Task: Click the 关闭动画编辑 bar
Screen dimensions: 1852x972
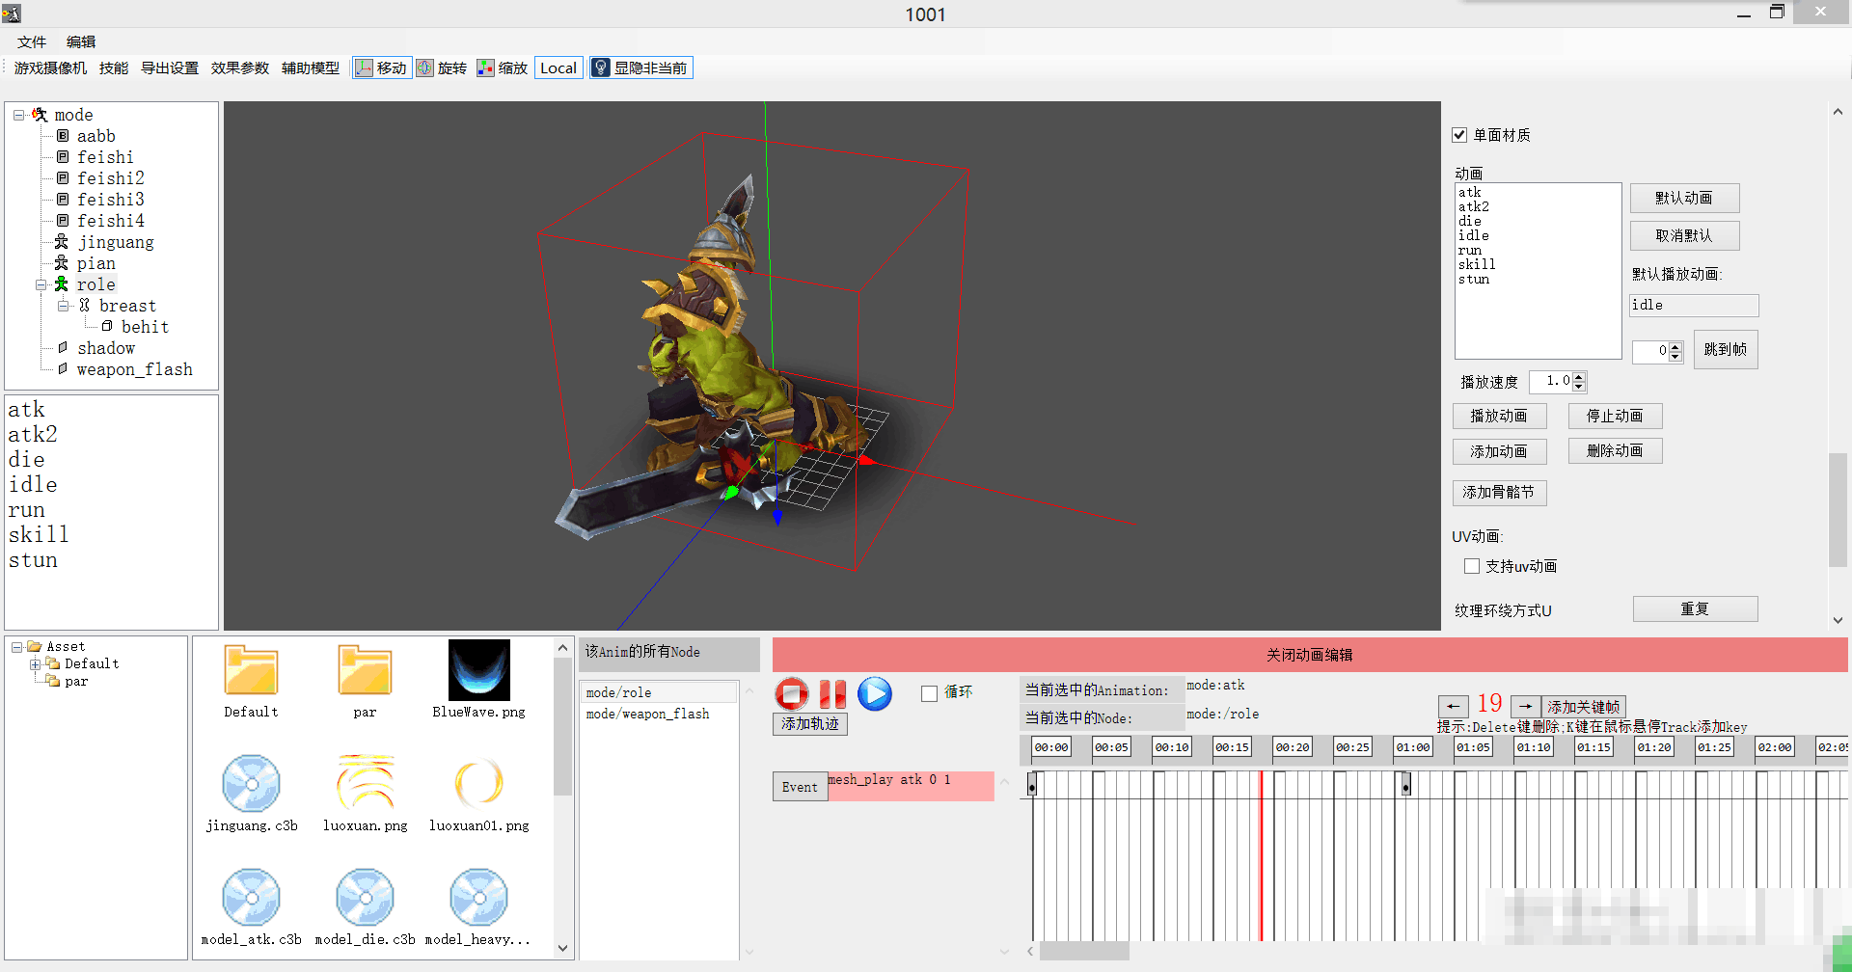Action: tap(1310, 655)
